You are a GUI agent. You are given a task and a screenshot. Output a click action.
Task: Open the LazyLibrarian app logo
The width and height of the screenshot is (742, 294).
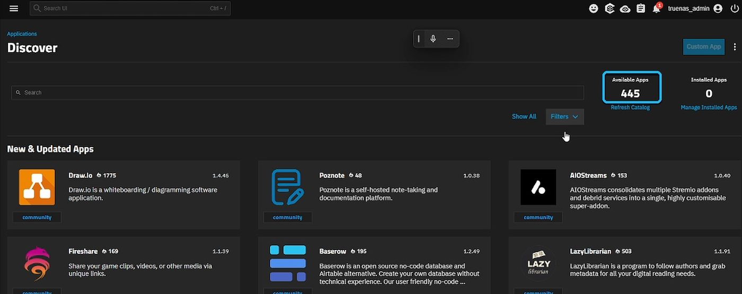point(538,263)
